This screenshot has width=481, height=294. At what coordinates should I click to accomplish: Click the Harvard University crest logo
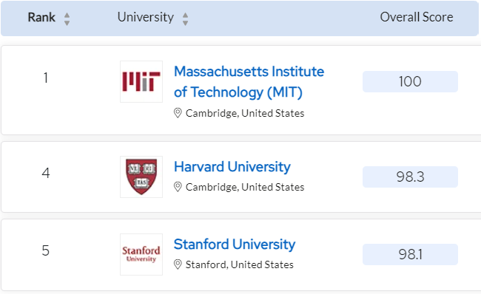[141, 177]
